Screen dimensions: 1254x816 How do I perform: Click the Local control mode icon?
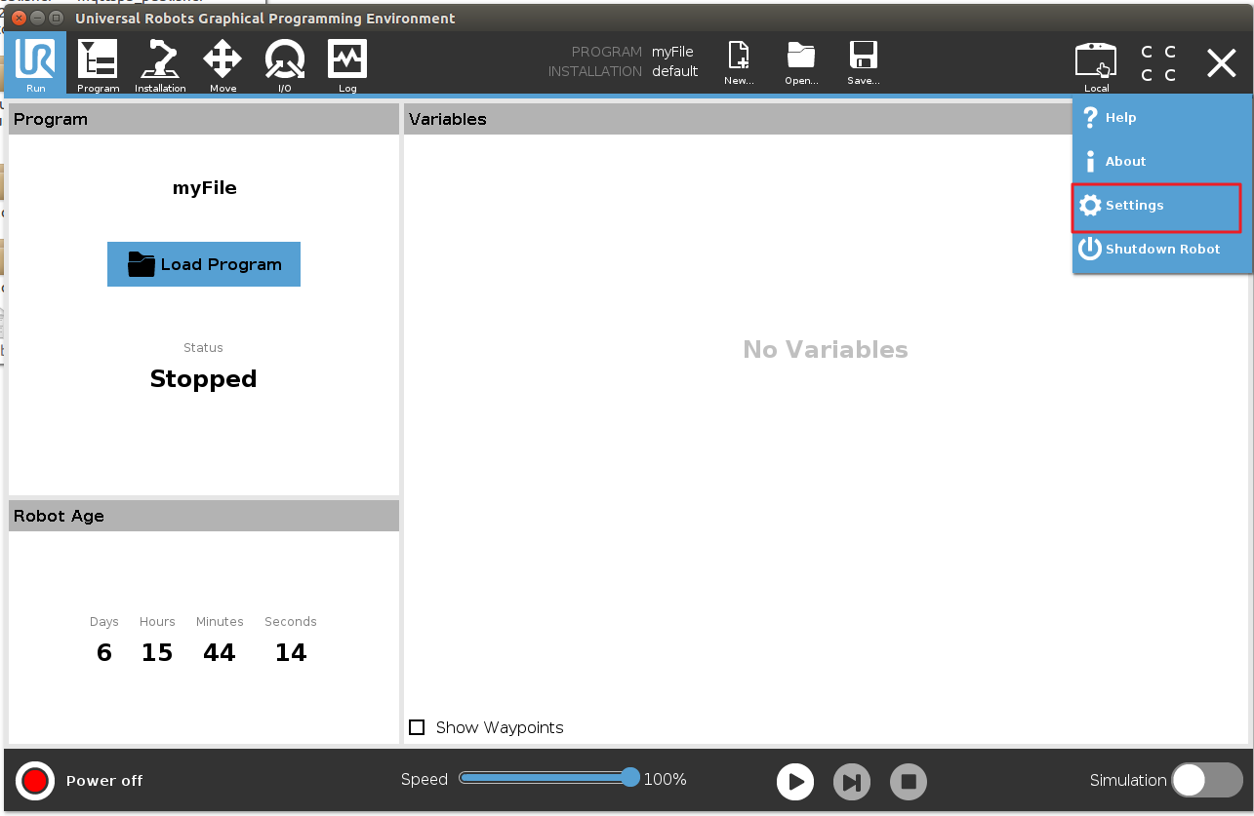tap(1096, 65)
